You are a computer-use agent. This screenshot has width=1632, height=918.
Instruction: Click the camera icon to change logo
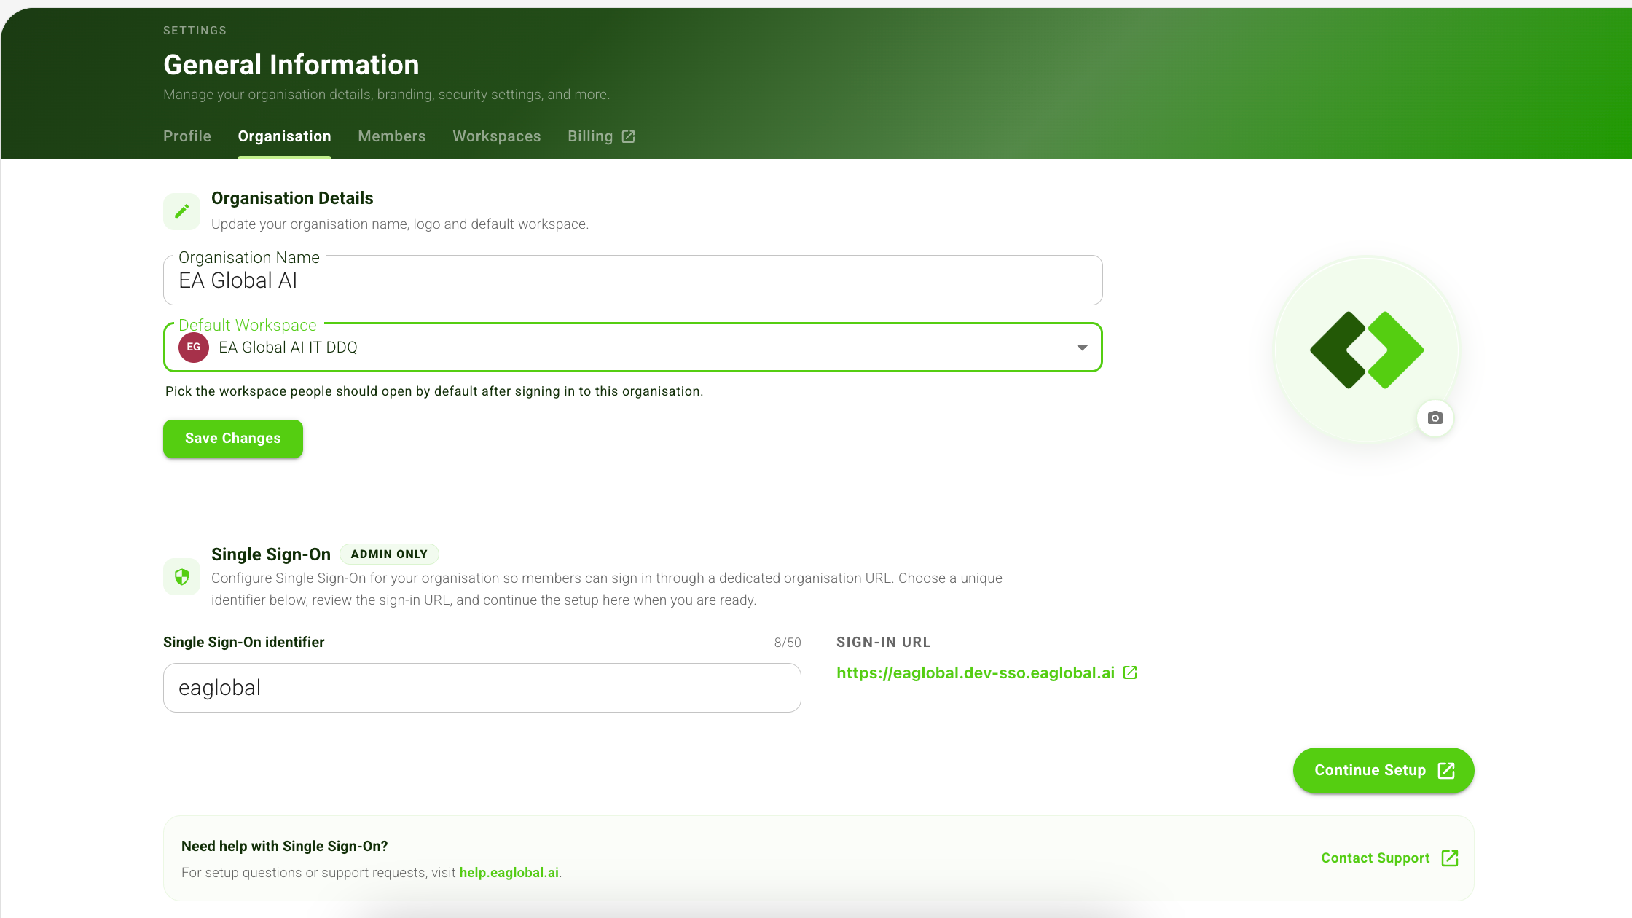[x=1435, y=418]
